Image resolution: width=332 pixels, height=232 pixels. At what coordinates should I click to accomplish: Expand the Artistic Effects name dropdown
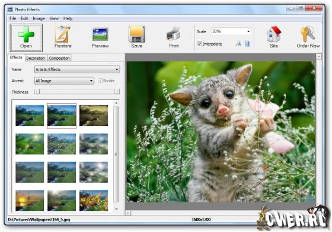117,69
